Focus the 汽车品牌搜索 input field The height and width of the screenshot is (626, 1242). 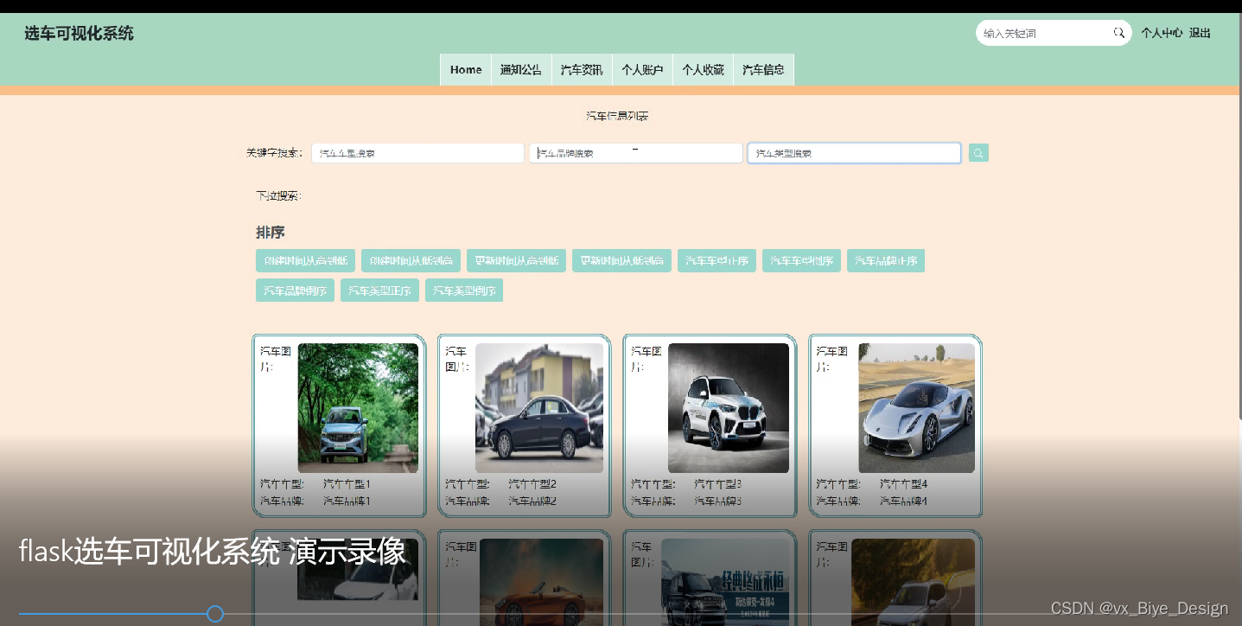coord(636,153)
